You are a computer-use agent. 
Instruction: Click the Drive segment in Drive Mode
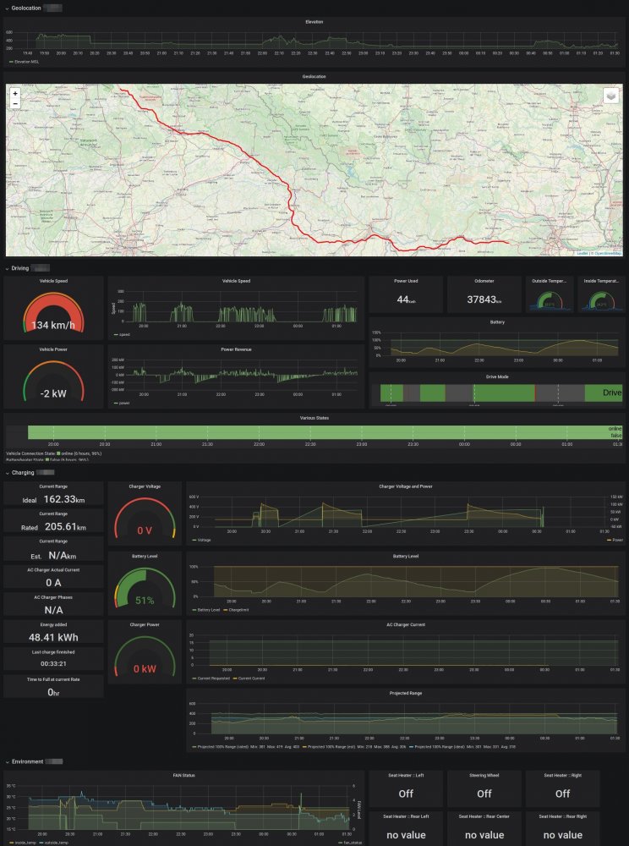click(603, 393)
